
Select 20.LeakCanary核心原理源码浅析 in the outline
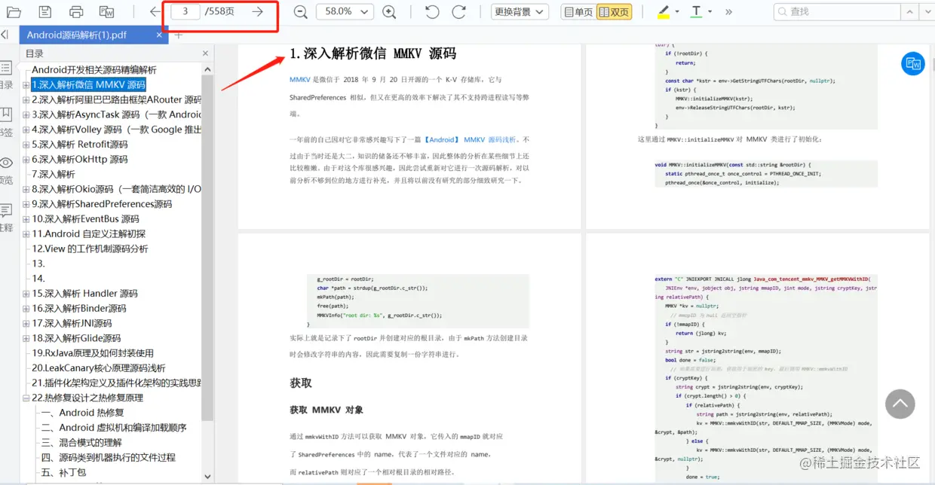pos(99,368)
